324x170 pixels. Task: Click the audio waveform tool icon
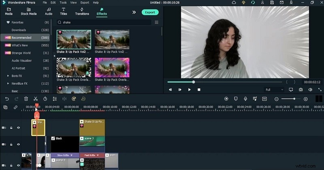point(64,99)
